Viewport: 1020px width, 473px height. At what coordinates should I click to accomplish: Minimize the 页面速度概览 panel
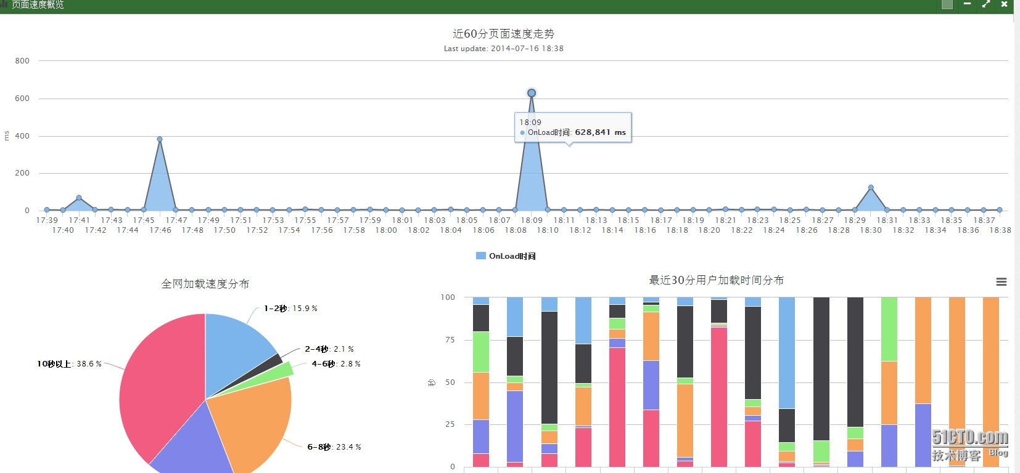coord(968,4)
